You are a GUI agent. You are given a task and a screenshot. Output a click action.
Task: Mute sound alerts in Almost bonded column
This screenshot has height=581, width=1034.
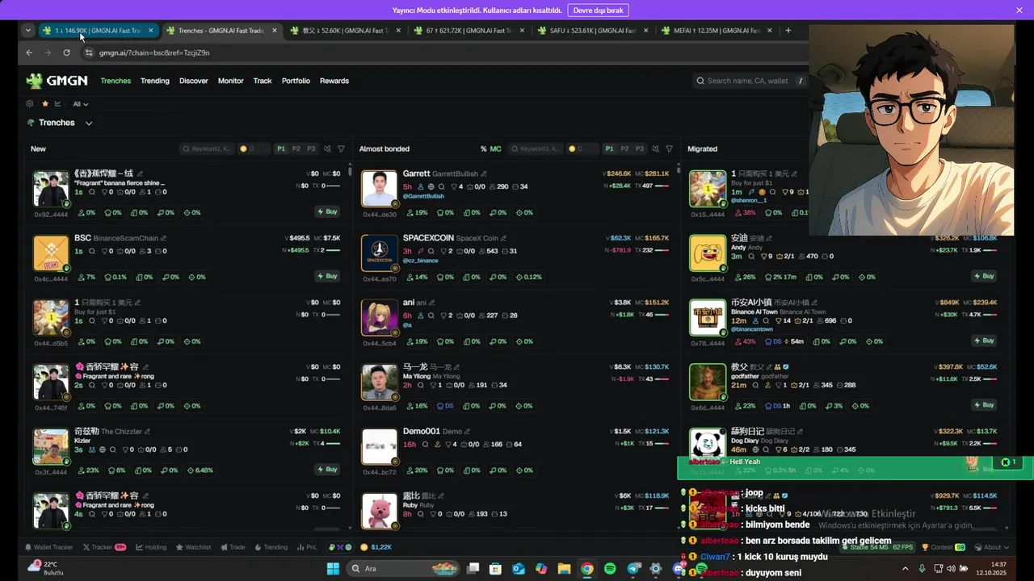(x=655, y=148)
